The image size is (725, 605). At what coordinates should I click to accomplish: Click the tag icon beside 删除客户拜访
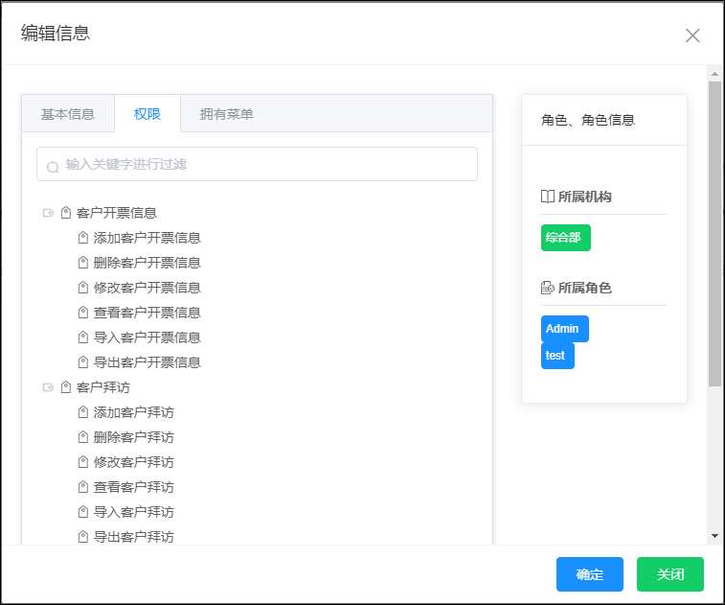82,437
